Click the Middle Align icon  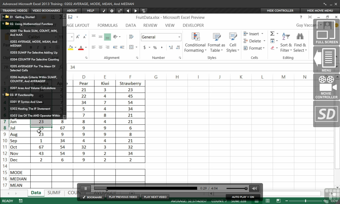point(100,37)
